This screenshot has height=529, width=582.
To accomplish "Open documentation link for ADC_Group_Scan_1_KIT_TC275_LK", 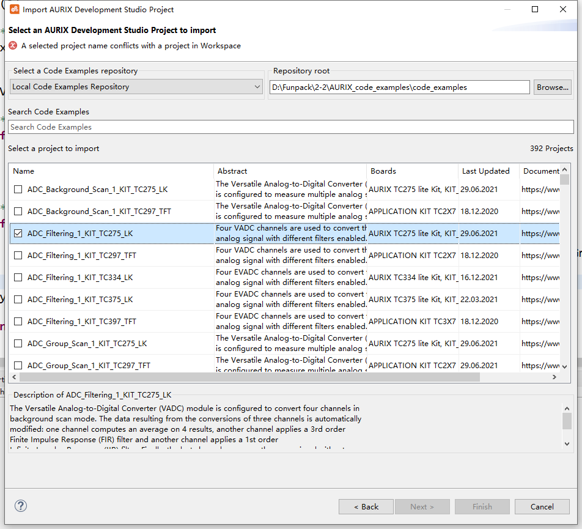I will [x=540, y=343].
